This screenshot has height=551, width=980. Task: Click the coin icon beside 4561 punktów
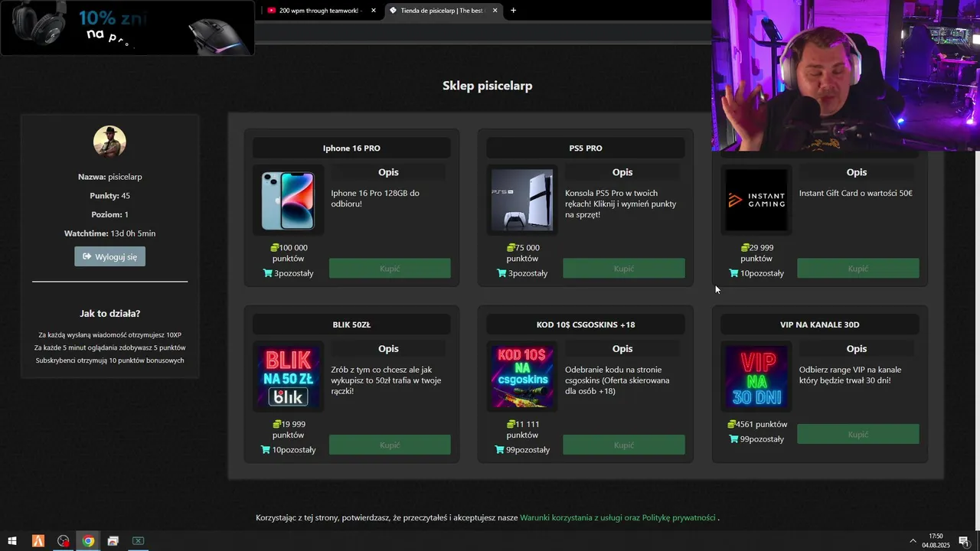coord(731,424)
